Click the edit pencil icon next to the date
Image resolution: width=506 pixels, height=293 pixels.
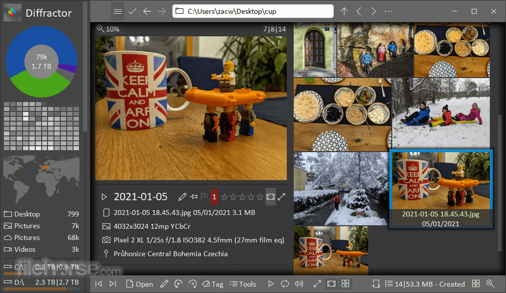click(x=182, y=196)
